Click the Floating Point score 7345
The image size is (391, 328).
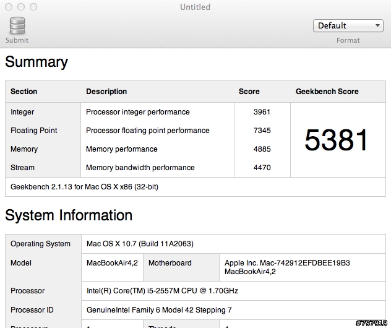point(262,131)
